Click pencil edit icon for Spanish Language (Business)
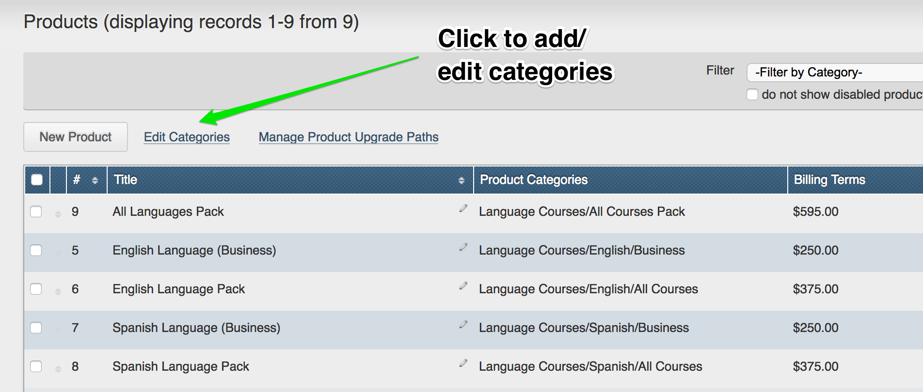Viewport: 923px width, 392px height. tap(463, 325)
